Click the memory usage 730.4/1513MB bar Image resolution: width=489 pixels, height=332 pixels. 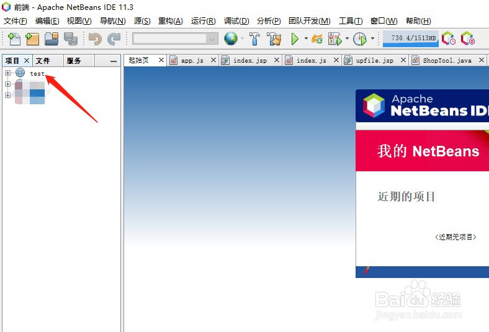coord(411,38)
